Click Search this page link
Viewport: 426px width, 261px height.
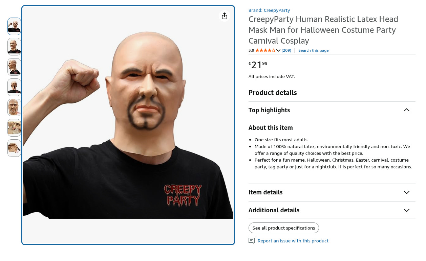(313, 50)
